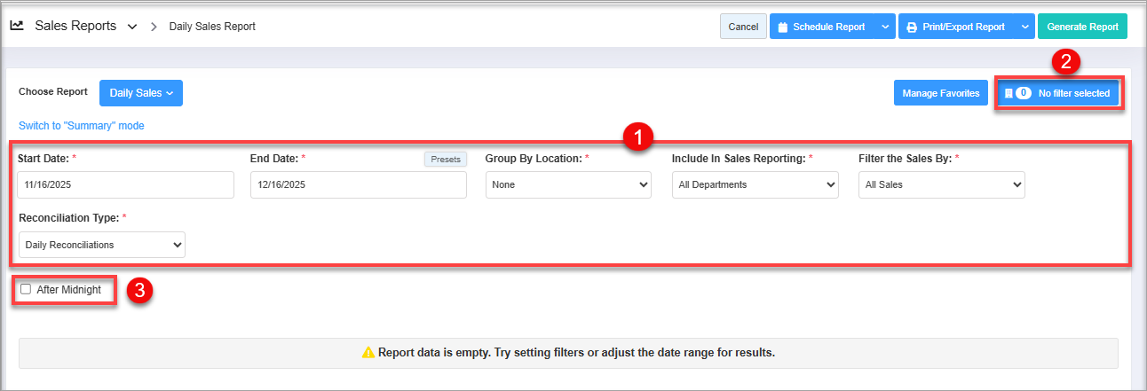Click the bookmark icon in filter button
This screenshot has height=391, width=1147.
point(1009,93)
